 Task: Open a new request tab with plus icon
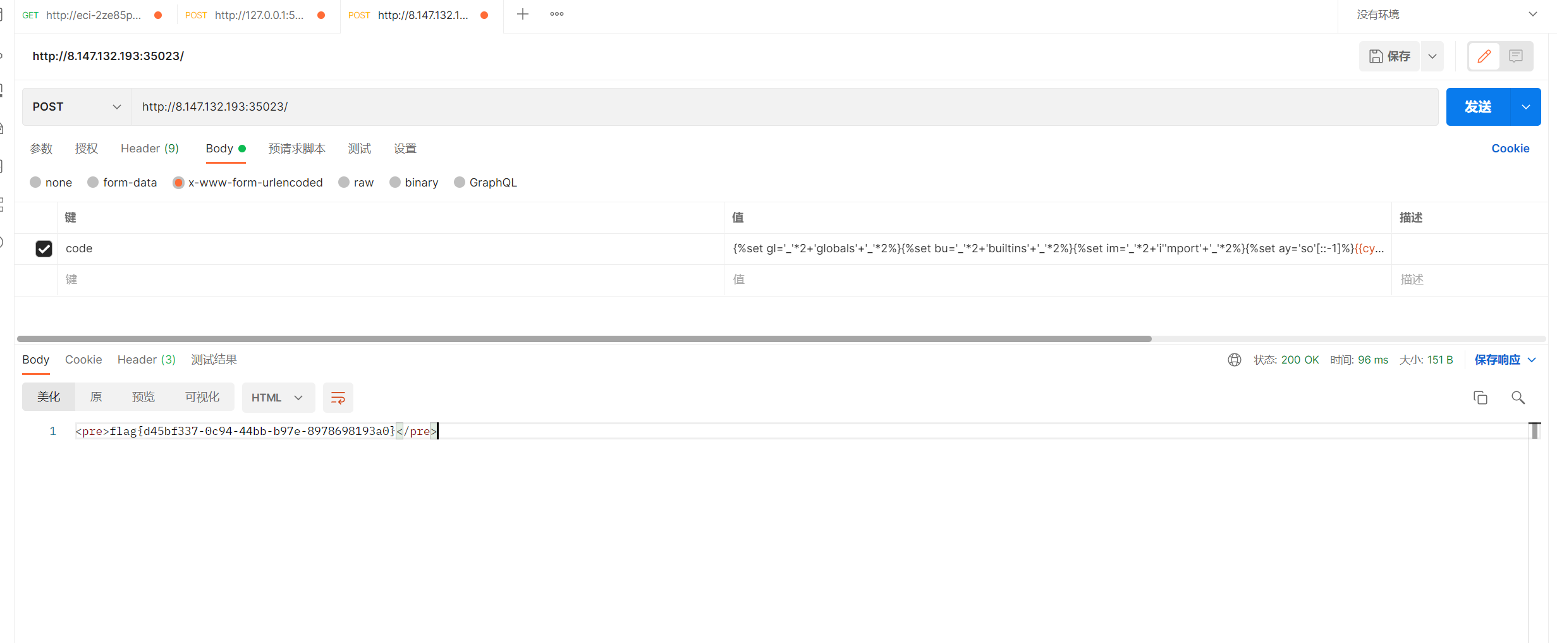click(522, 14)
